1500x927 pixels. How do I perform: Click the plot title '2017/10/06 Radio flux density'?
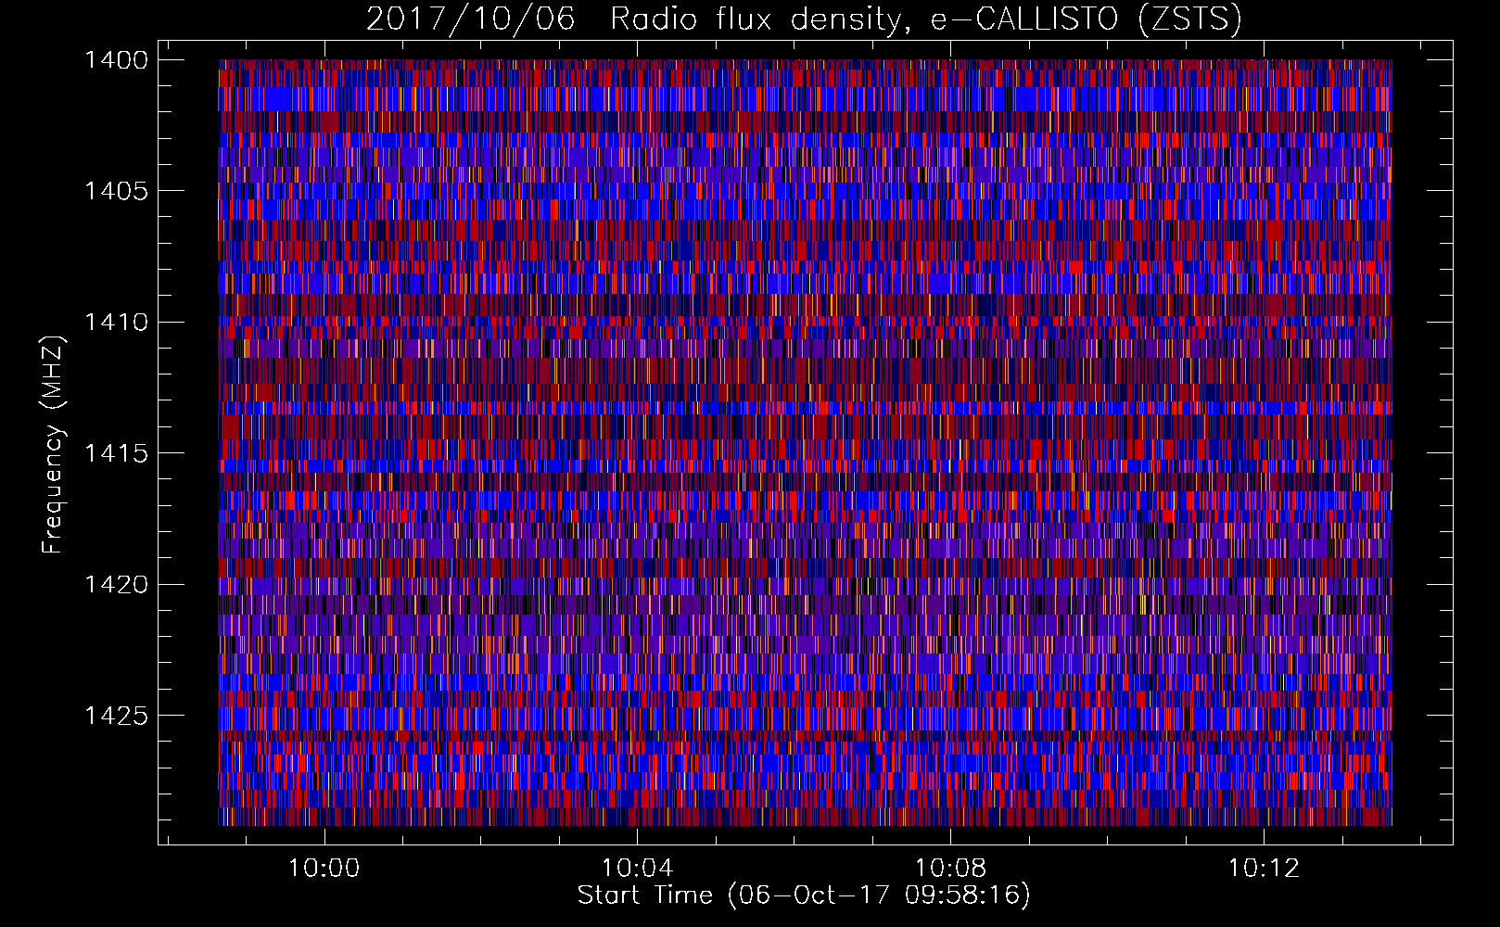(x=804, y=19)
